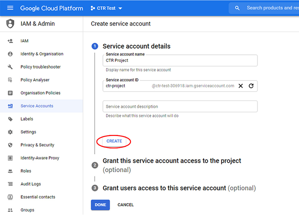Clear the Service account ID with the X icon

click(241, 86)
